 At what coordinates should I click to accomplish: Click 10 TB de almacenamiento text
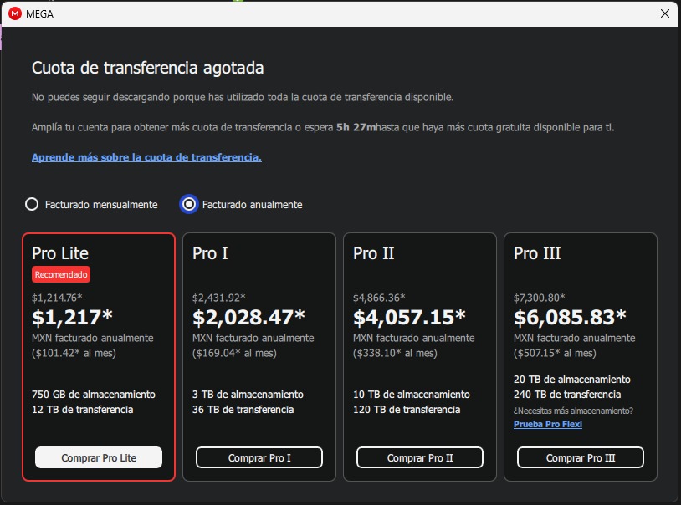click(x=412, y=395)
